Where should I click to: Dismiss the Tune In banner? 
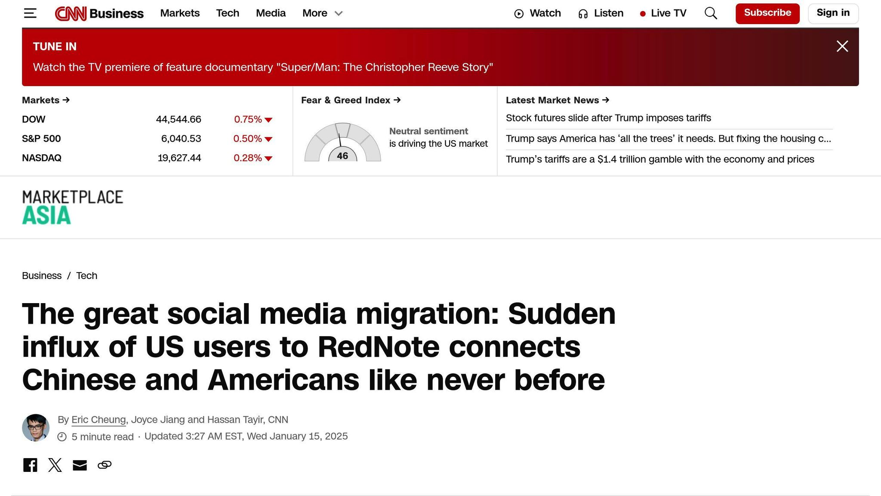pyautogui.click(x=842, y=46)
